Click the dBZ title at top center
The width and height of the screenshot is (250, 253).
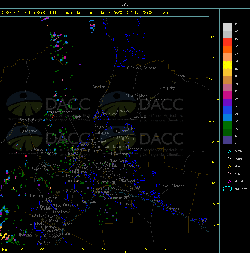tap(125, 4)
